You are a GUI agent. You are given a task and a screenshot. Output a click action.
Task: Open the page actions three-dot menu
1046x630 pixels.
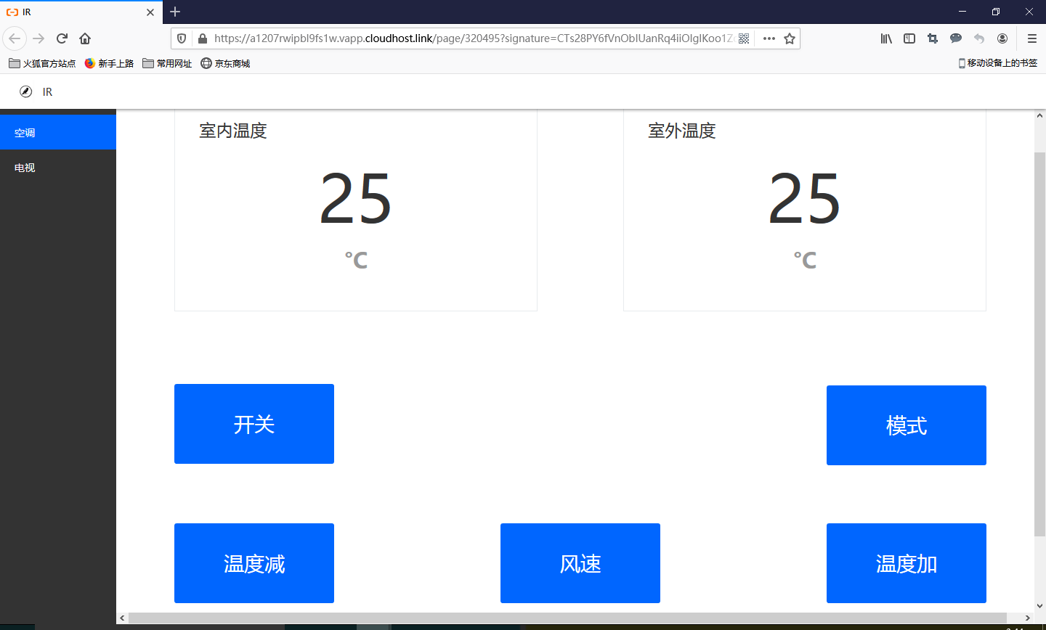(769, 38)
